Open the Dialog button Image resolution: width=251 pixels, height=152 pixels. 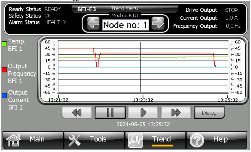[209, 113]
